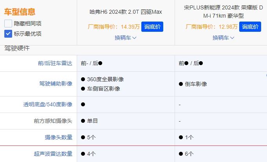Click 询底价 button for 哈弗H6
The height and width of the screenshot is (162, 267).
(x=152, y=27)
